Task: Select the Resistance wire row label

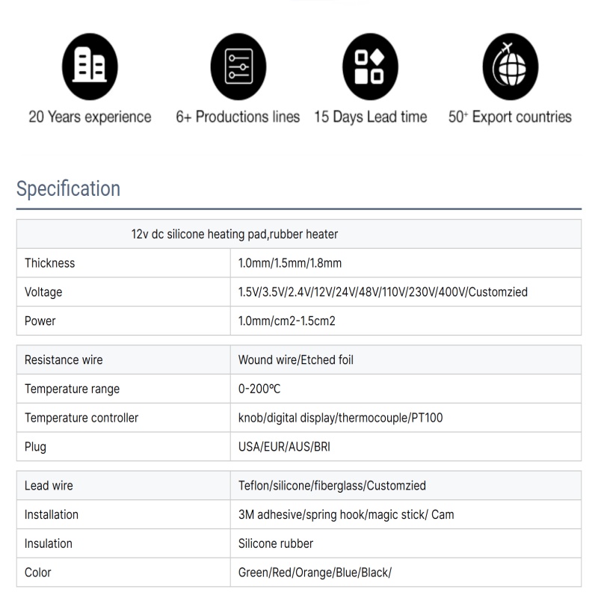Action: click(x=64, y=360)
